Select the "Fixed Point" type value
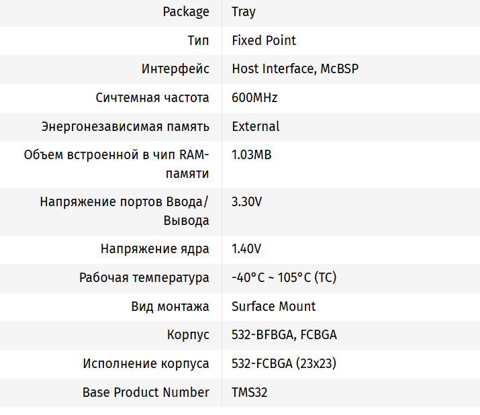Image resolution: width=480 pixels, height=415 pixels. click(x=264, y=40)
